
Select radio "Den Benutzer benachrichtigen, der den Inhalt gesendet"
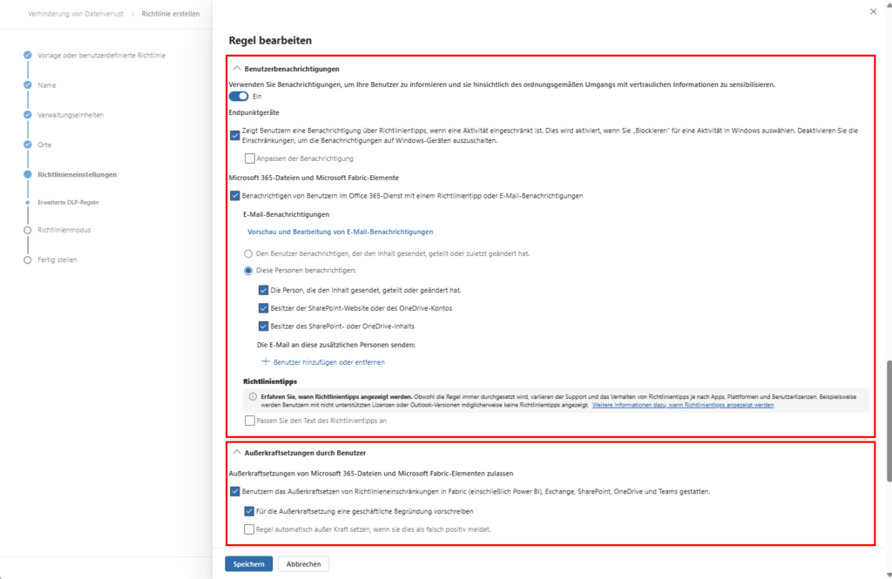pyautogui.click(x=248, y=253)
